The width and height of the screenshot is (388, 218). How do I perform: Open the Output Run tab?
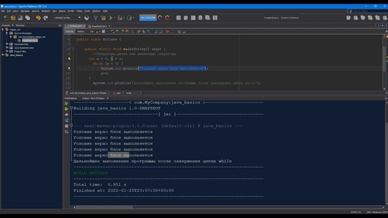tap(93, 98)
